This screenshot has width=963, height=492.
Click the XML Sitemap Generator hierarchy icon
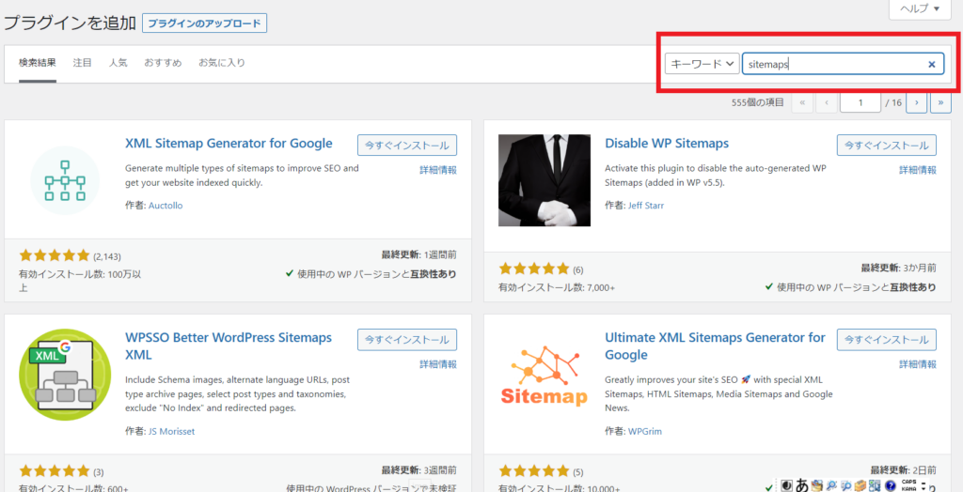point(65,179)
